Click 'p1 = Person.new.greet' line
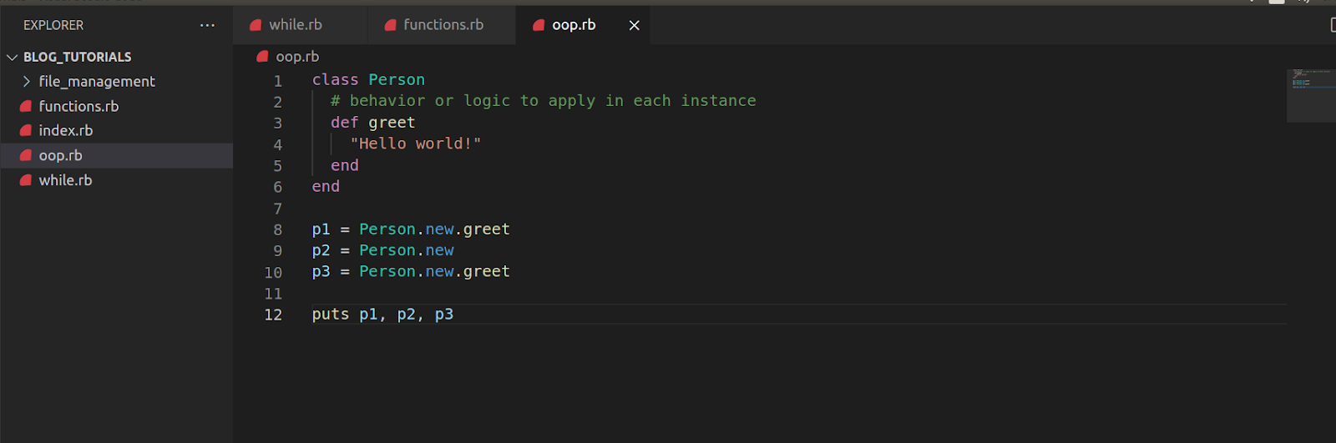This screenshot has height=443, width=1336. click(x=411, y=229)
